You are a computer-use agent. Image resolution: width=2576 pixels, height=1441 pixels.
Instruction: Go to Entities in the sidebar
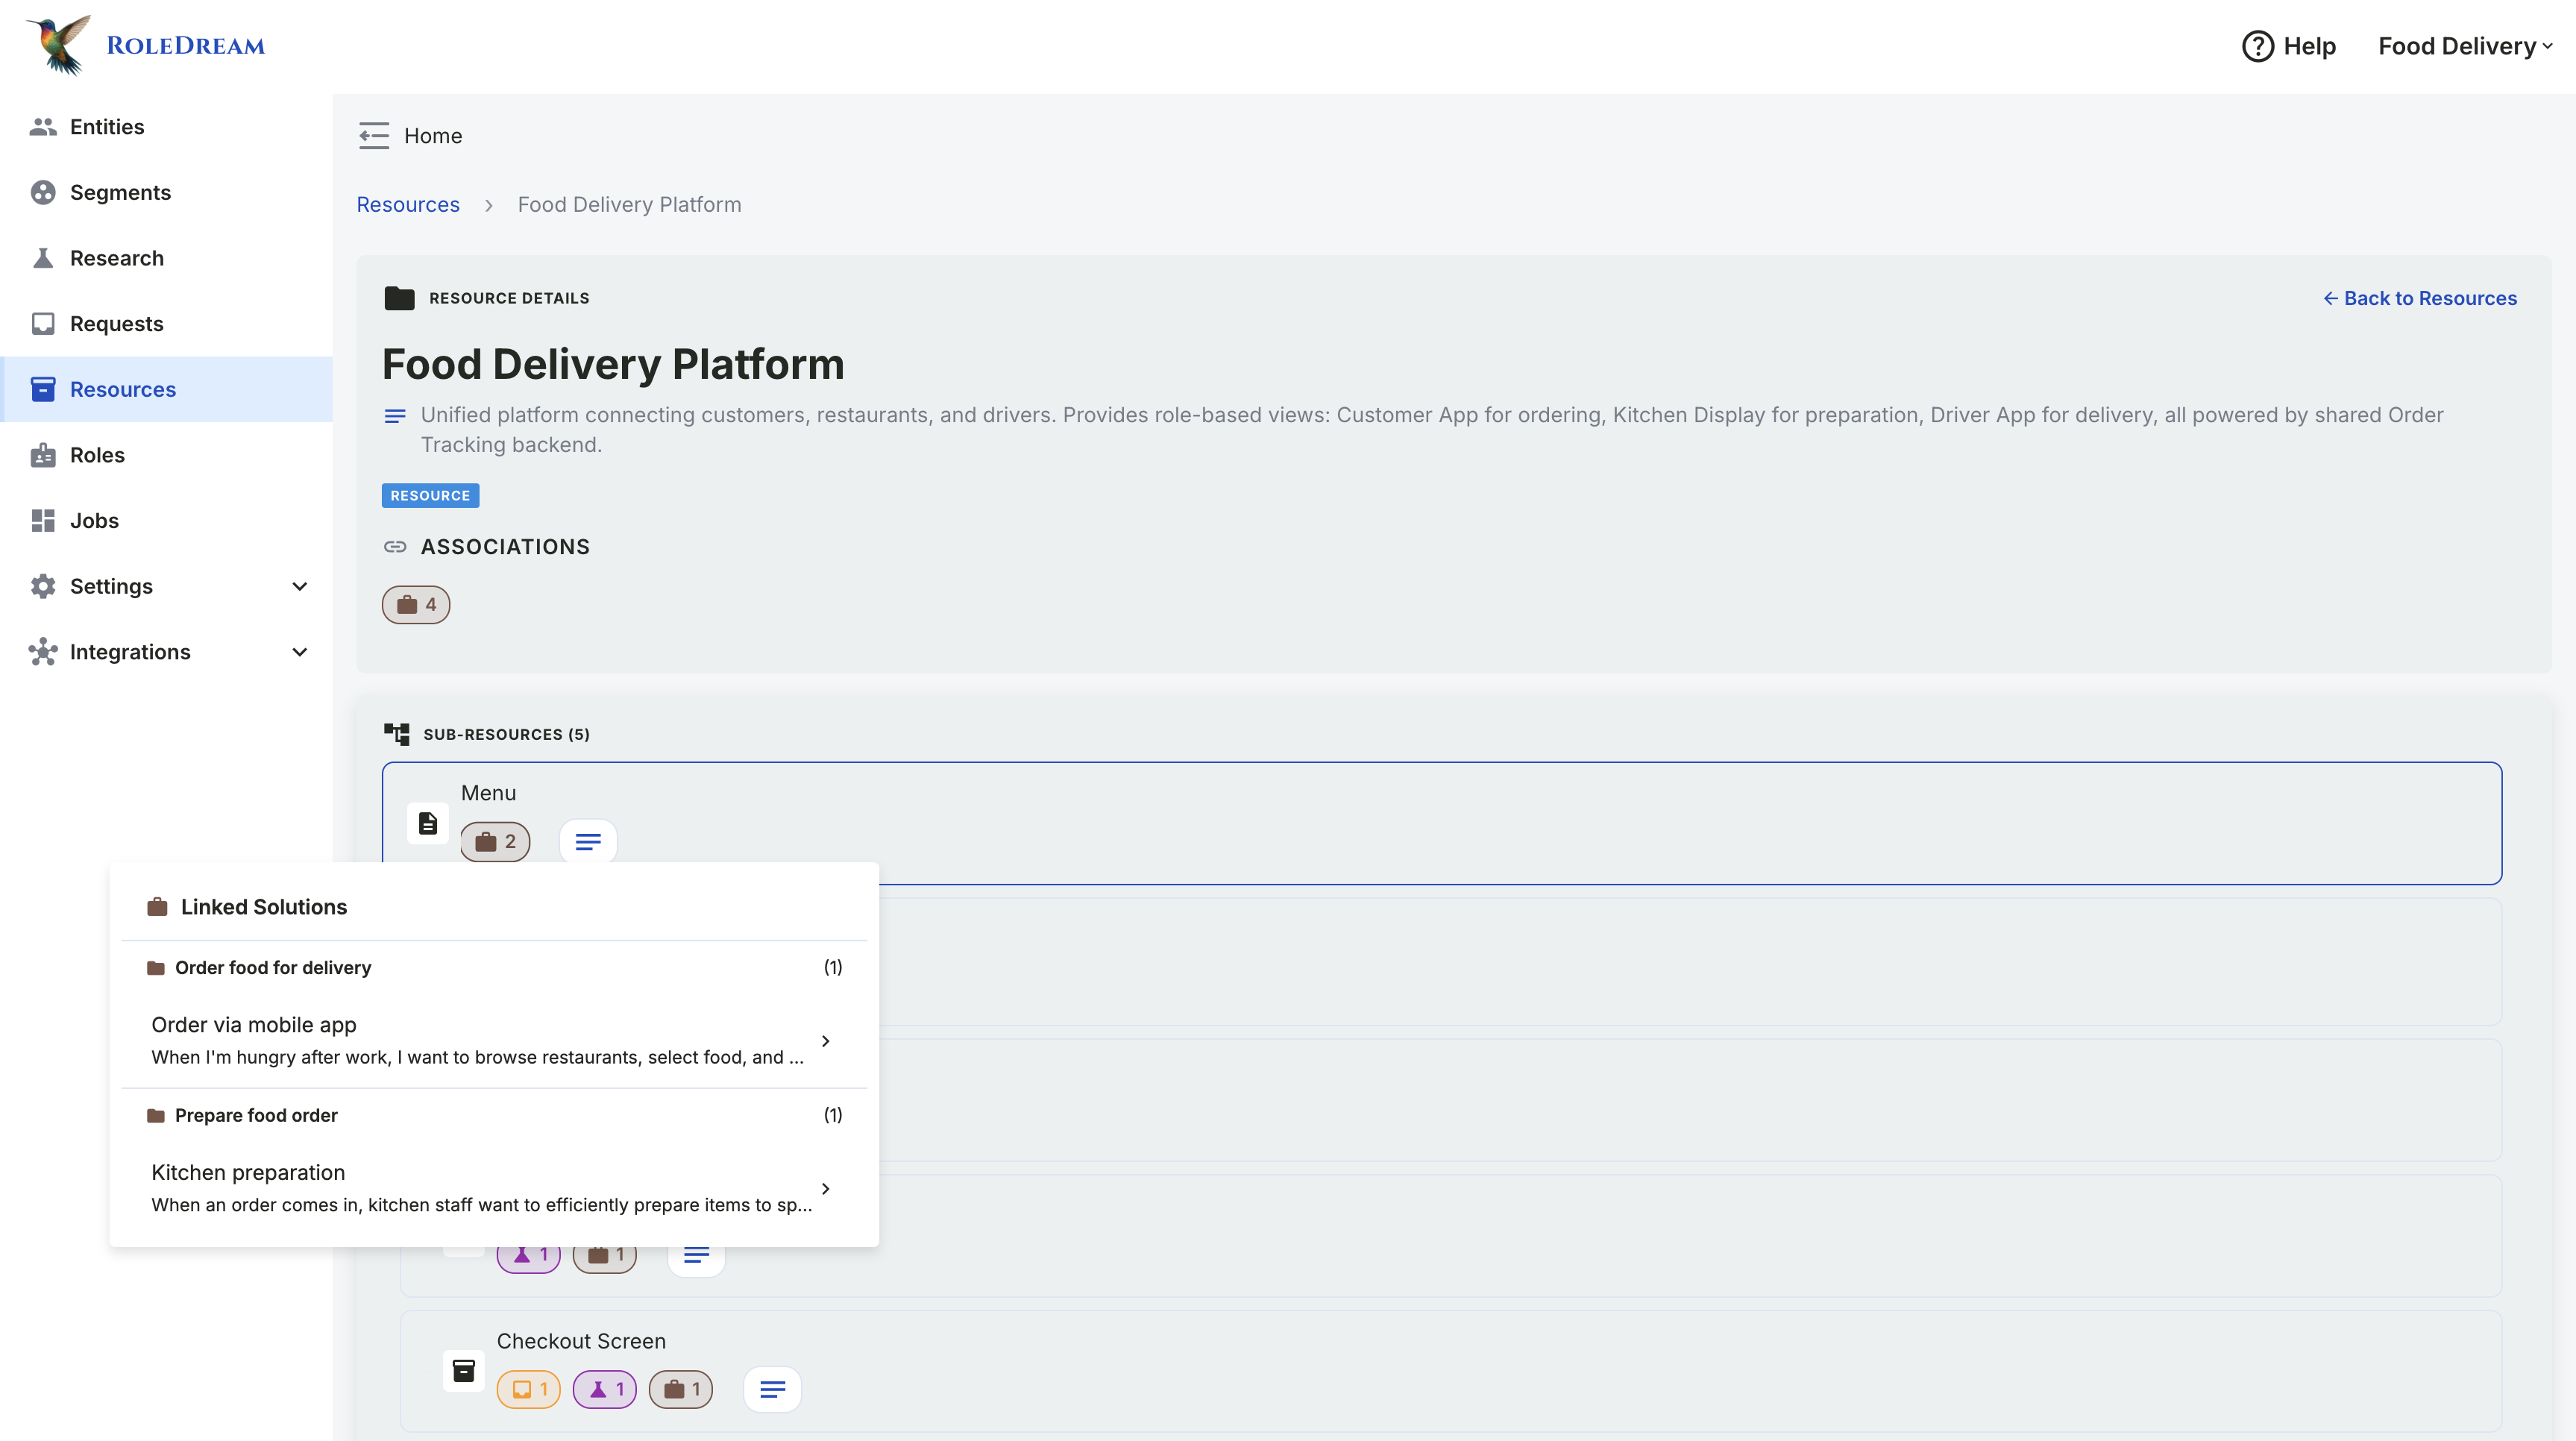point(107,127)
